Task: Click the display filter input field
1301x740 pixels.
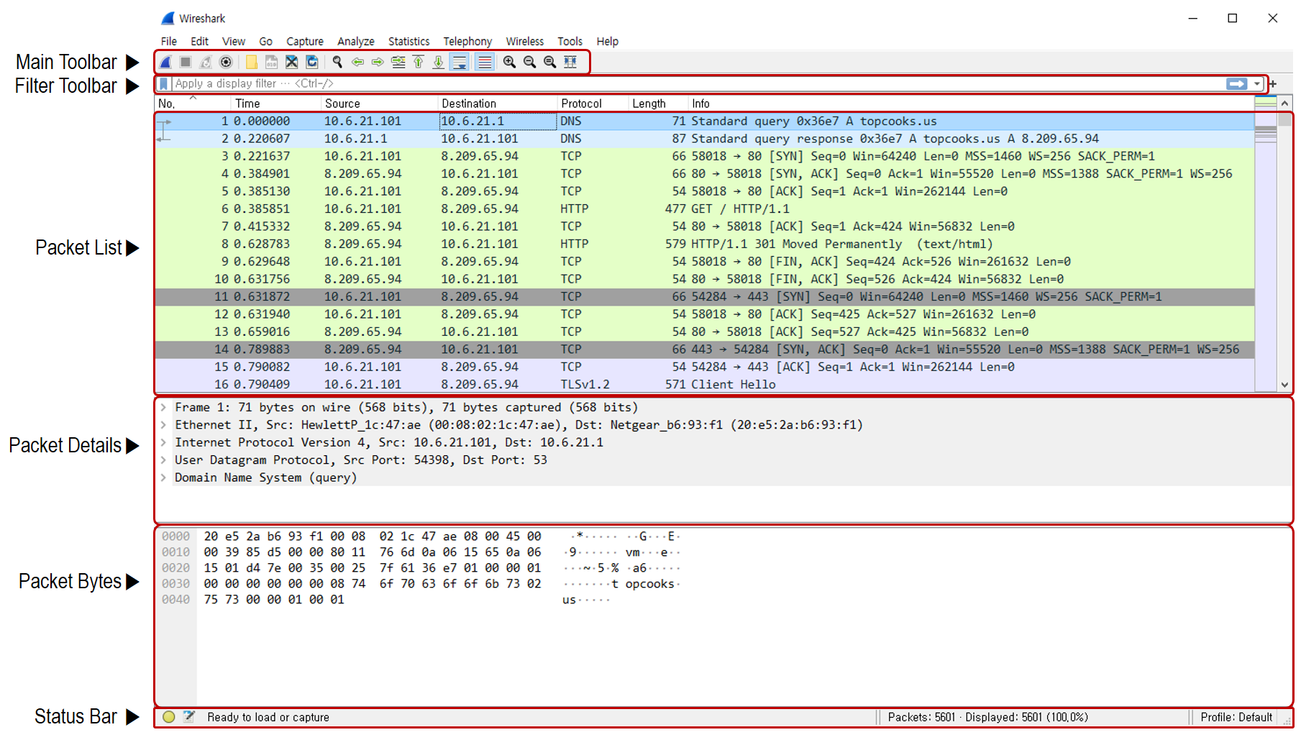Action: tap(698, 84)
